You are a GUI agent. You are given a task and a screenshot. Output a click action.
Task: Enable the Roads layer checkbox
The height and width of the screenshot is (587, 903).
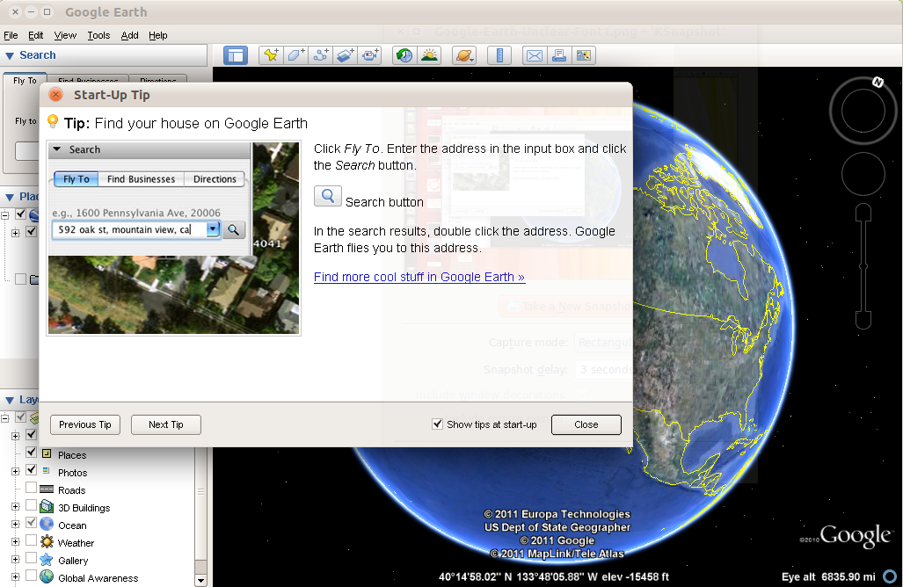[31, 488]
